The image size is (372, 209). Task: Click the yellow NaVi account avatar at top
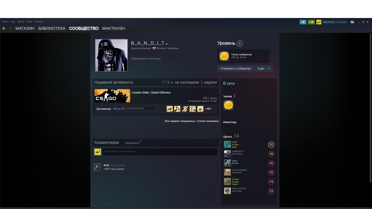click(x=319, y=22)
